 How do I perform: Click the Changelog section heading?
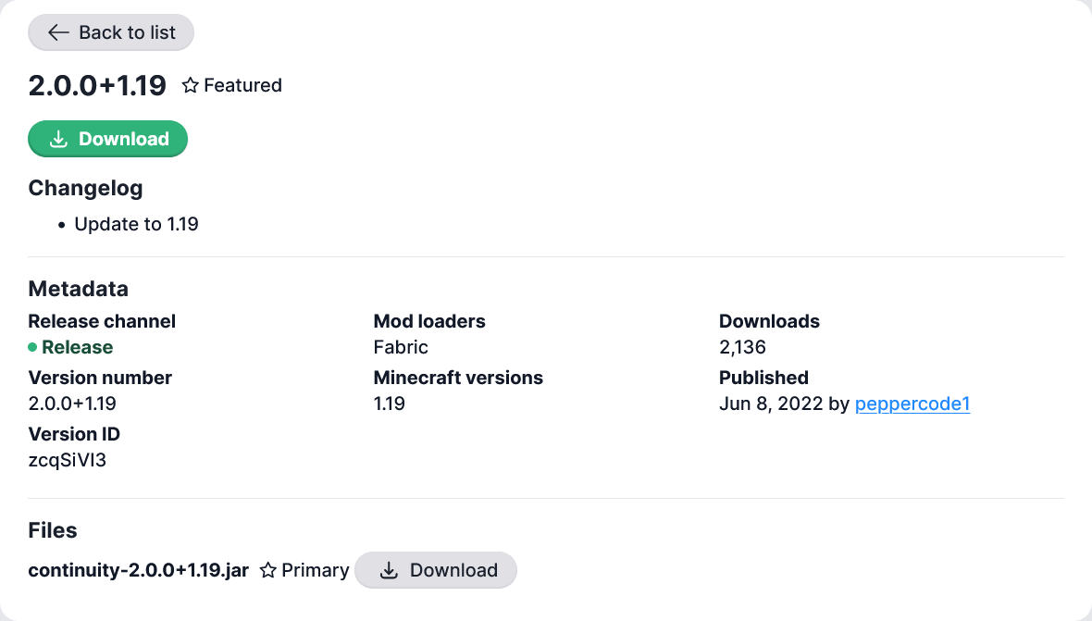click(x=85, y=188)
